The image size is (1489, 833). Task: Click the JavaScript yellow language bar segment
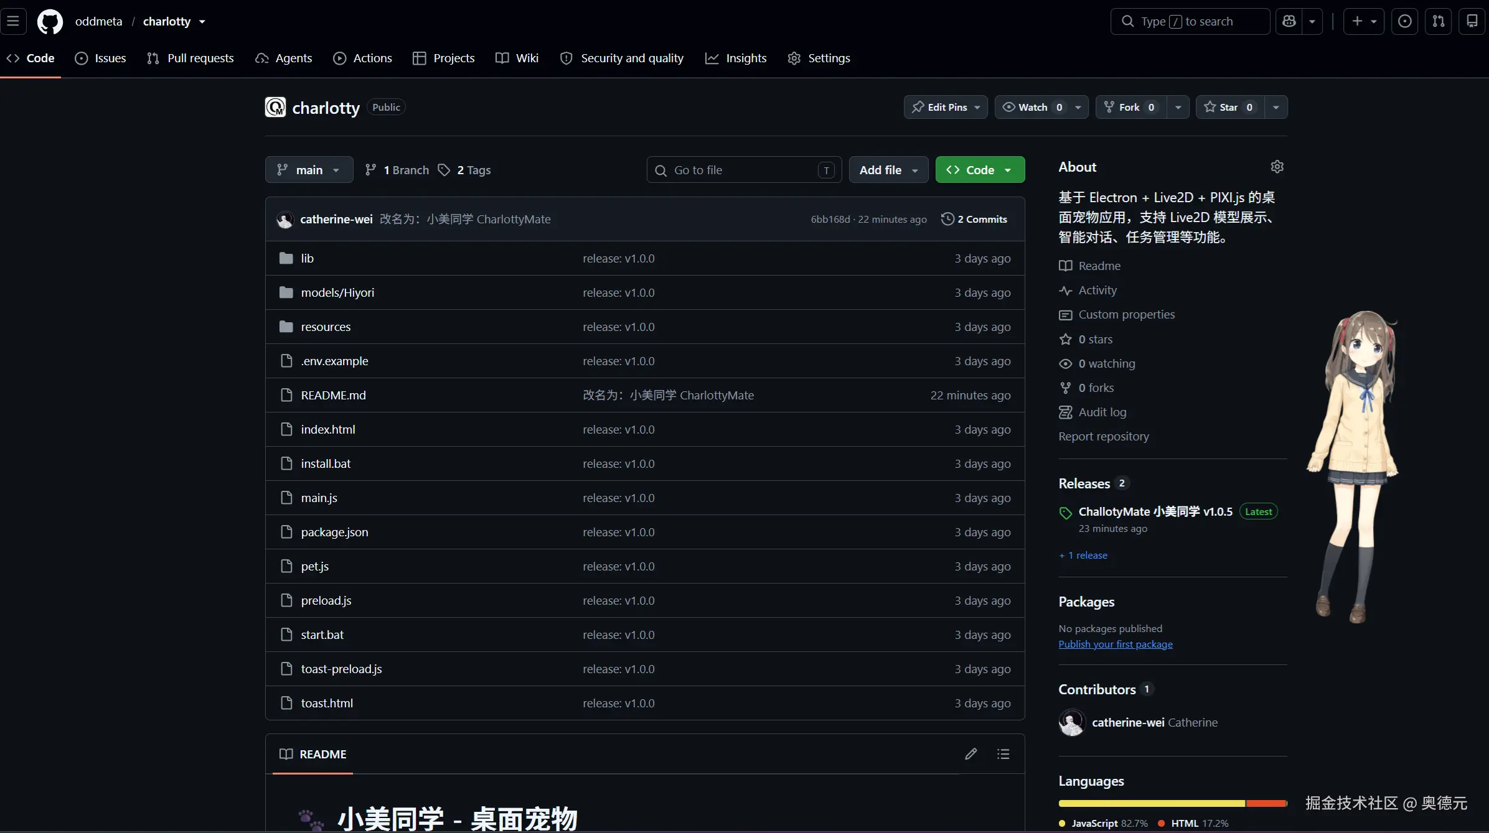coord(1152,803)
